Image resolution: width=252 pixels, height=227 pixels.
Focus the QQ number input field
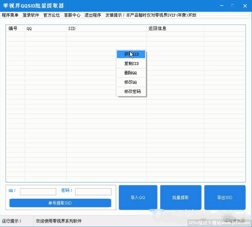click(x=38, y=192)
